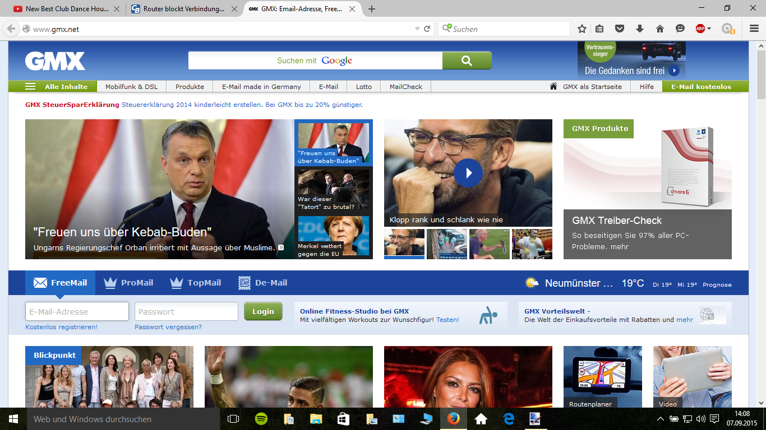
Task: Open MailCheck menu item
Action: tap(406, 86)
